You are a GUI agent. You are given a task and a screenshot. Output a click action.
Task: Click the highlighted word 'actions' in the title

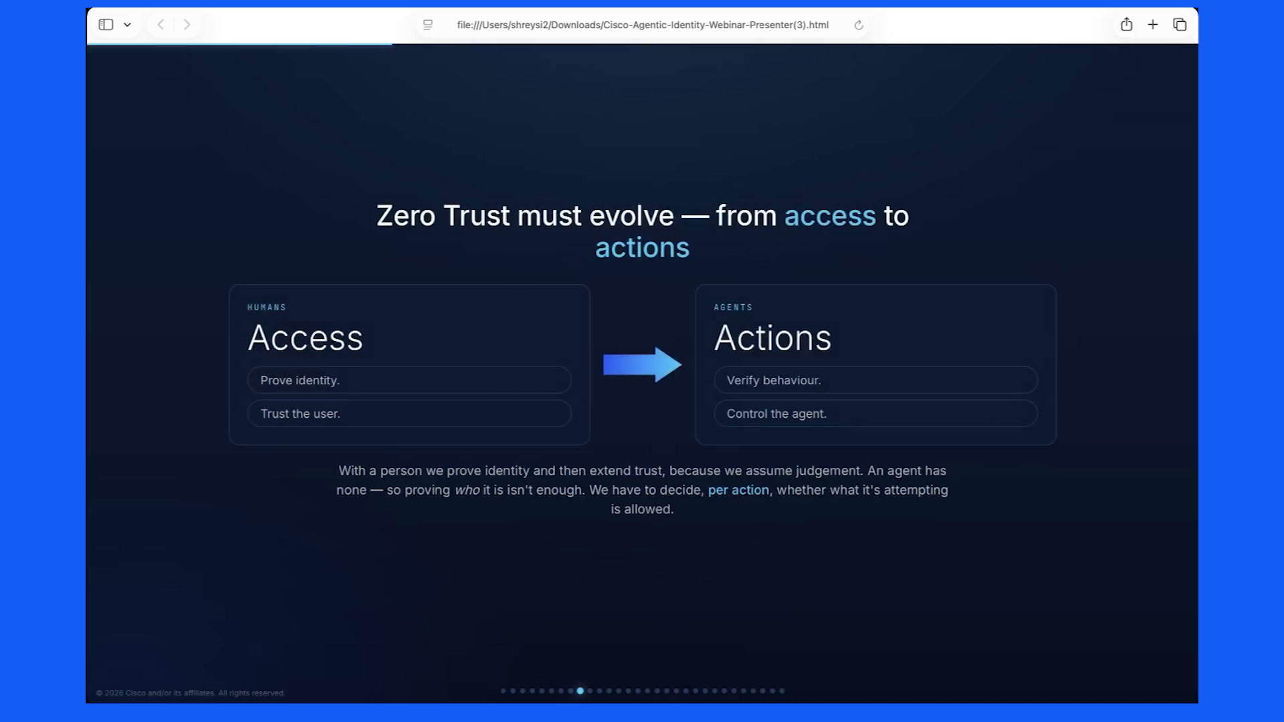(642, 248)
